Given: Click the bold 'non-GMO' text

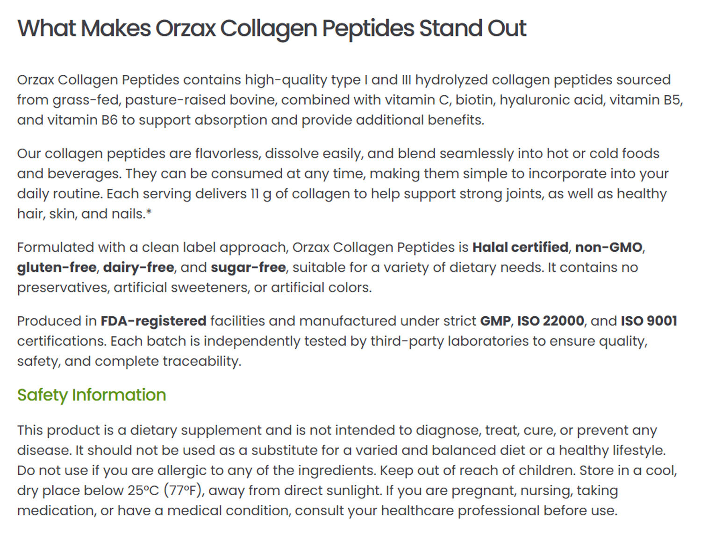Looking at the screenshot, I should point(608,247).
